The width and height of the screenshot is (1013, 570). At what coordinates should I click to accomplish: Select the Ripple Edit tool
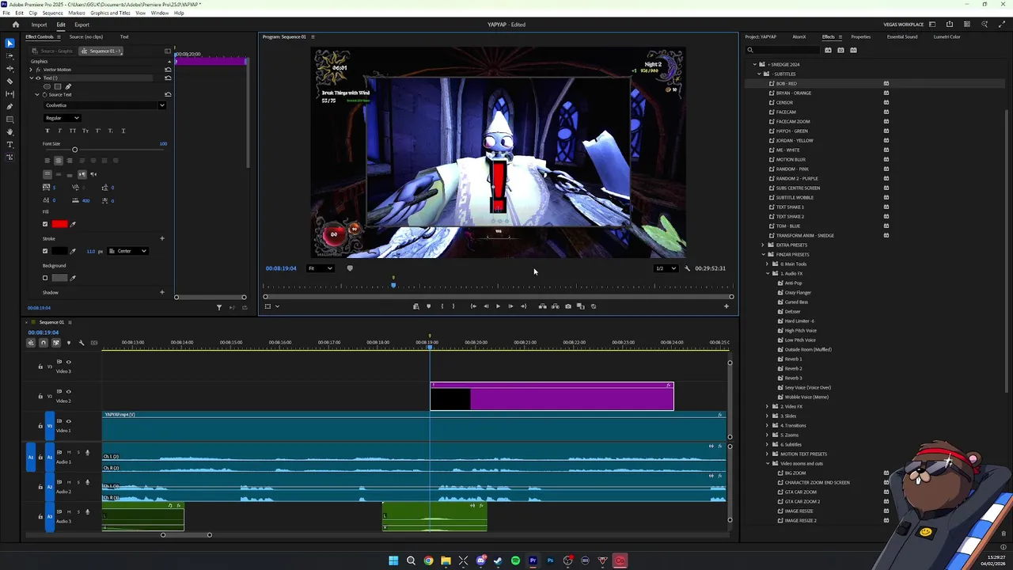point(9,68)
